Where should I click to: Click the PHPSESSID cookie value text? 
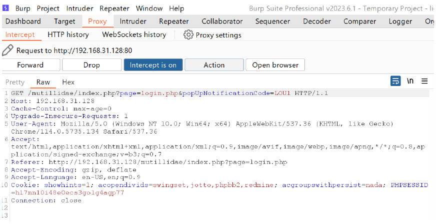pyautogui.click(x=69, y=193)
